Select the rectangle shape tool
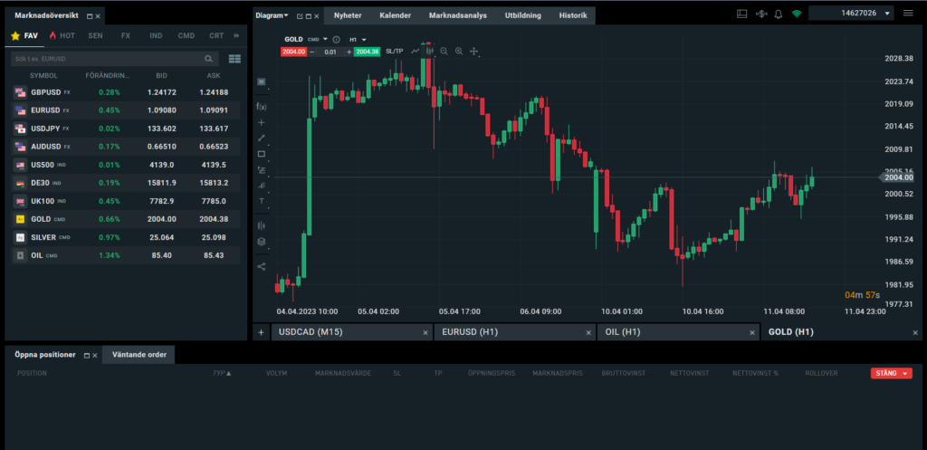Image resolution: width=927 pixels, height=450 pixels. (x=262, y=154)
